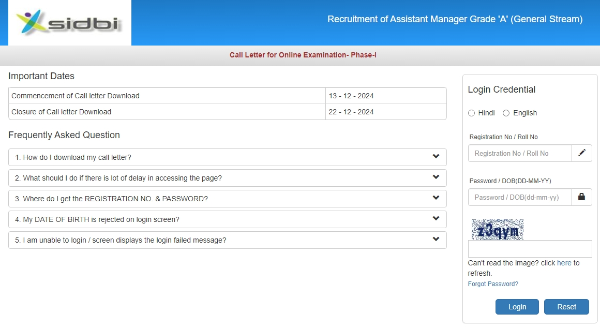Click the lock icon beside Password field

click(582, 197)
